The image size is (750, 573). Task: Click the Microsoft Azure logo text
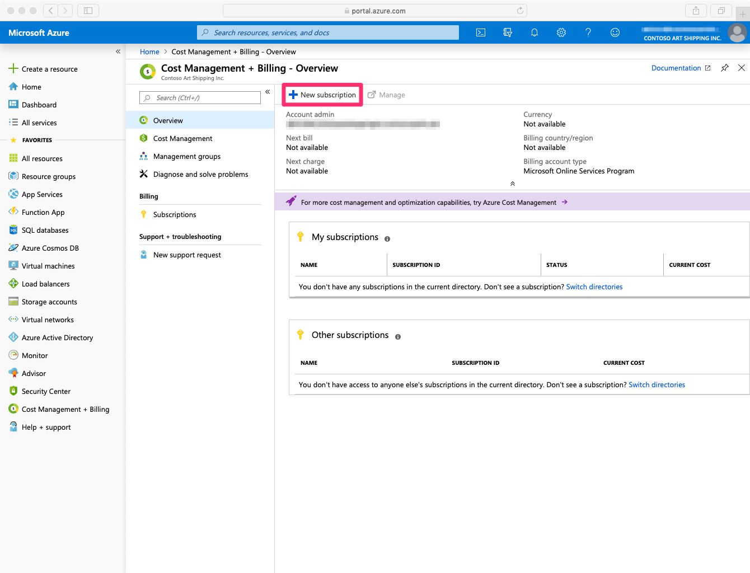39,32
